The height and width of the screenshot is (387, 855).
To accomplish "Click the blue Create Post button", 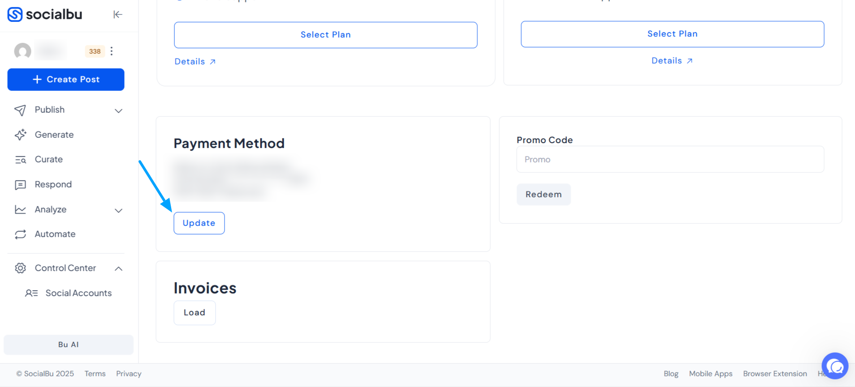I will (66, 79).
